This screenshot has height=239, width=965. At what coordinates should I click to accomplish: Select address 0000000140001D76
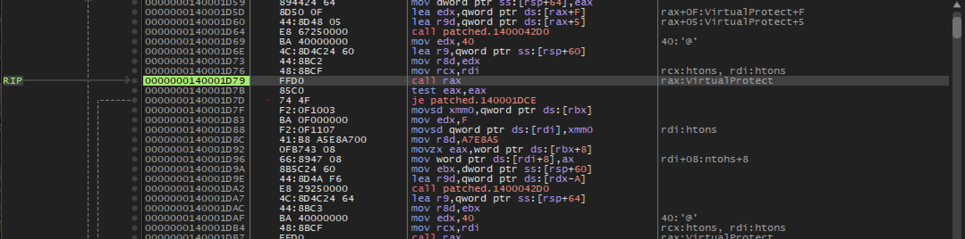point(195,71)
